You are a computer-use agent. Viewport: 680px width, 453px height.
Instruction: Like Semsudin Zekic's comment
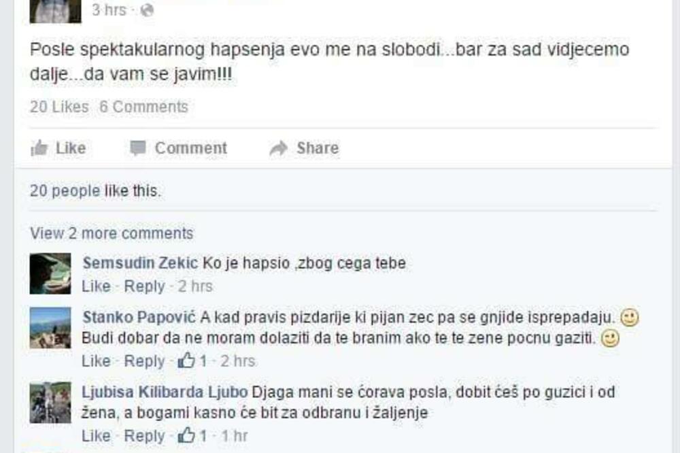coord(96,286)
